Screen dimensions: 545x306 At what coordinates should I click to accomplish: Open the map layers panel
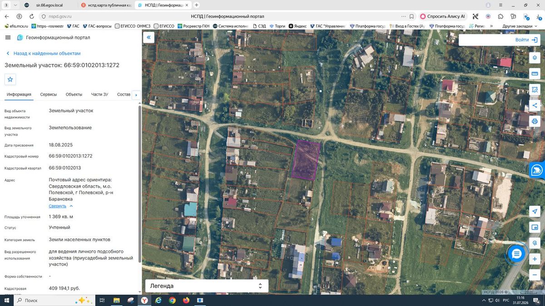coord(535,58)
